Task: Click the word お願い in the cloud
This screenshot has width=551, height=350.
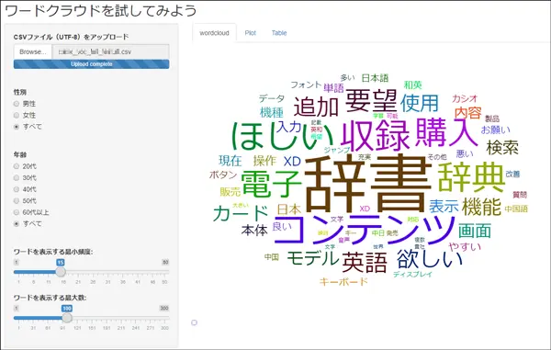Action: tap(496, 130)
